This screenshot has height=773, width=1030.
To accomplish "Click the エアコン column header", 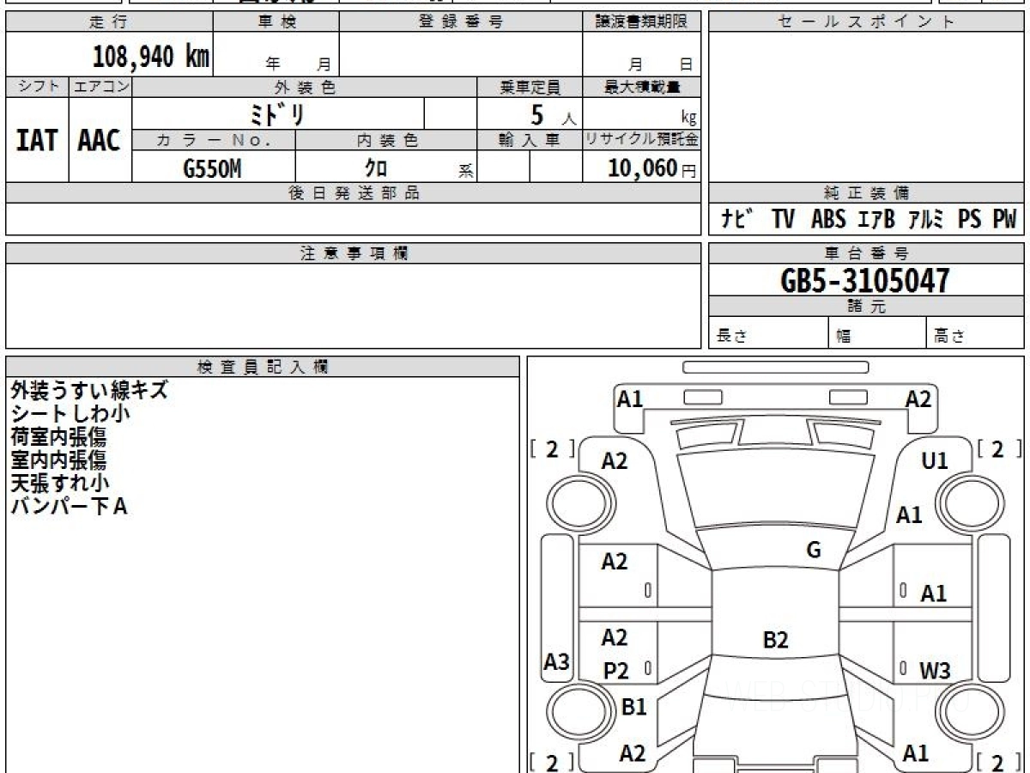I will tap(100, 87).
